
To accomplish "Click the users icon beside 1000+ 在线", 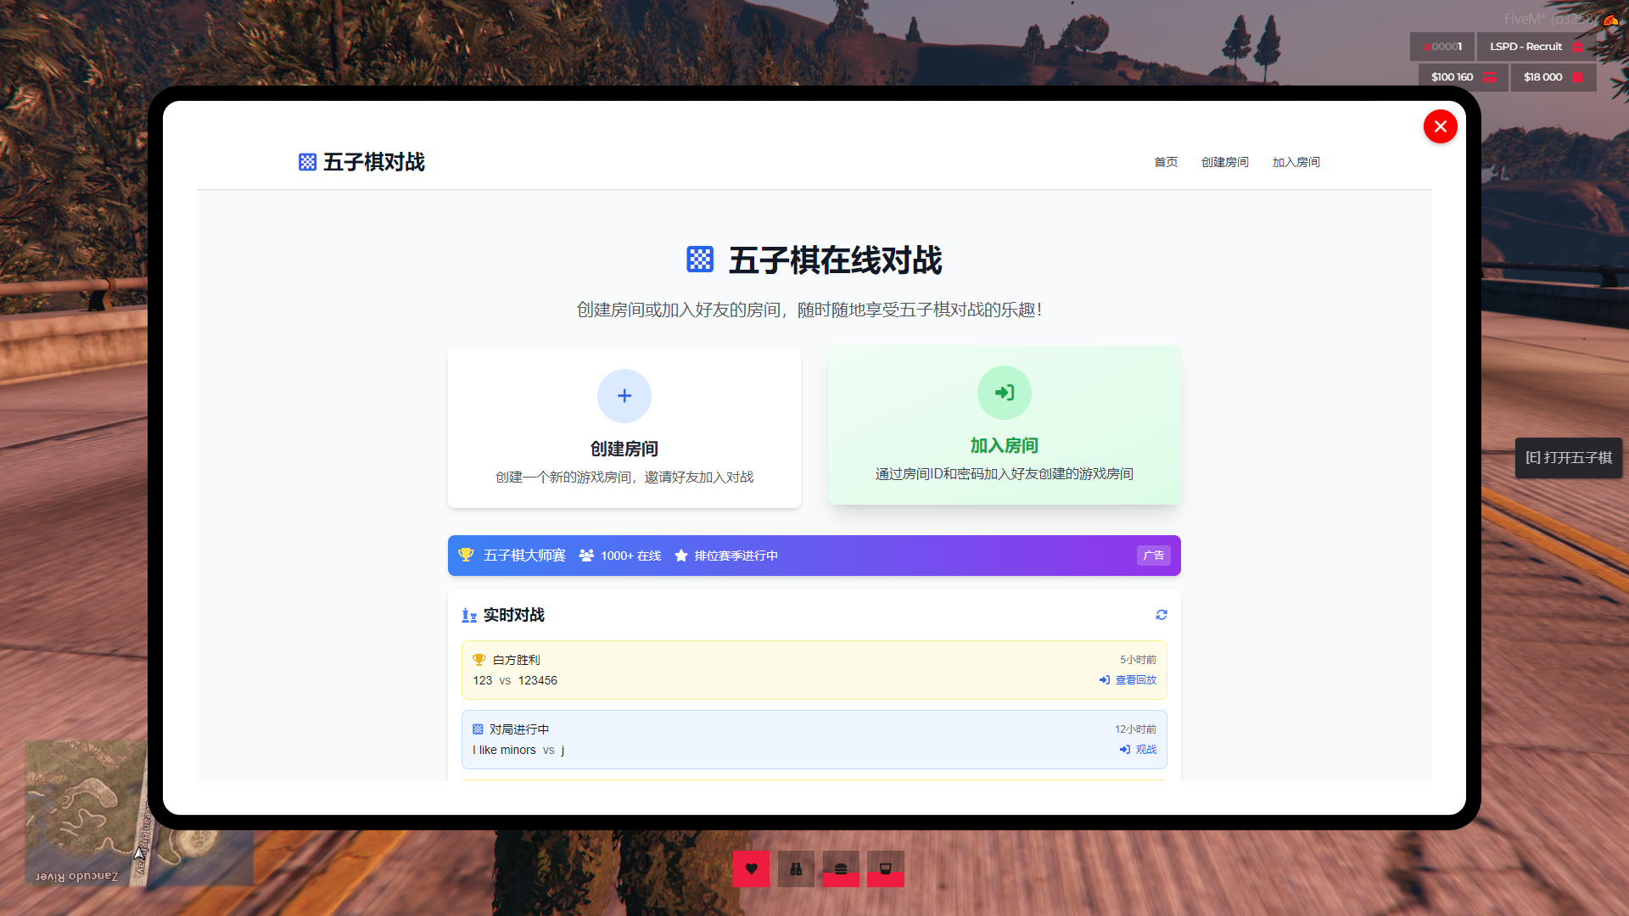I will point(586,556).
